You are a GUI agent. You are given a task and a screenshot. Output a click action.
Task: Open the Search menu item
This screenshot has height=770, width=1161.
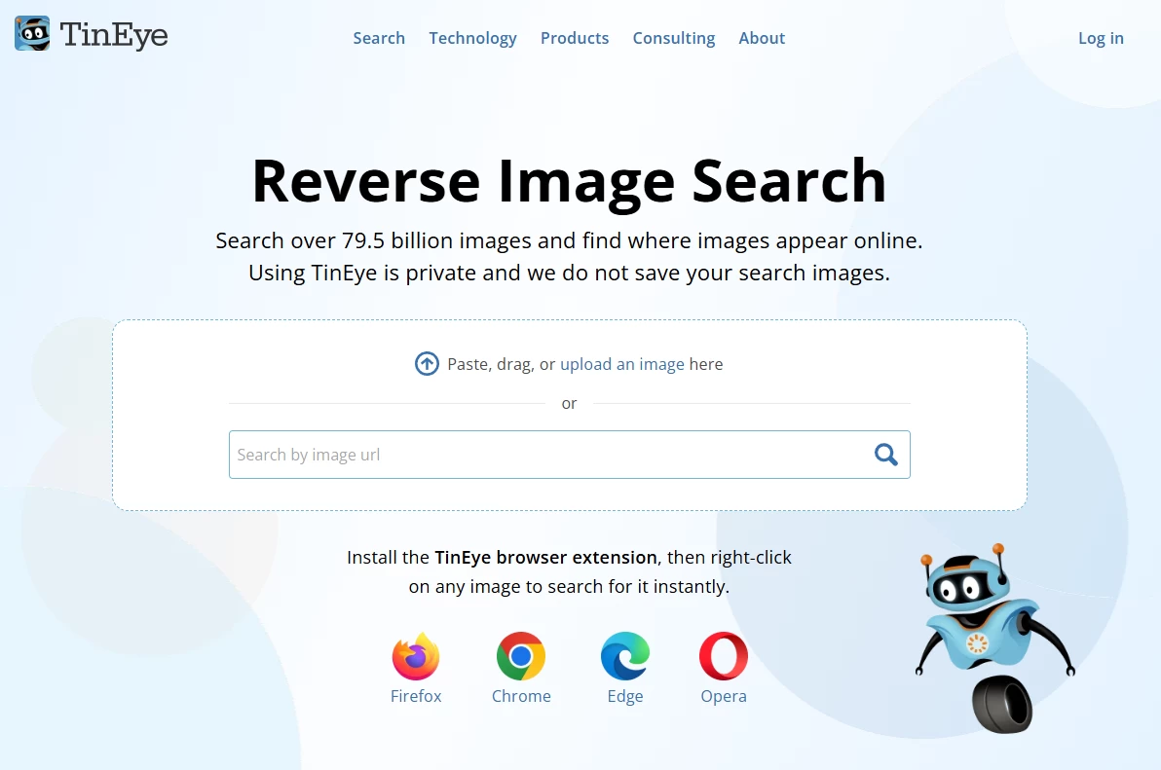point(379,39)
